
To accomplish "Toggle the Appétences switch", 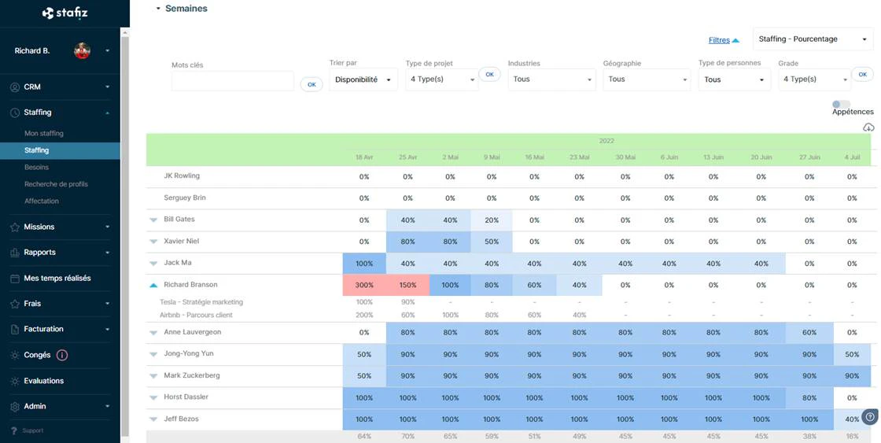I will pos(841,104).
